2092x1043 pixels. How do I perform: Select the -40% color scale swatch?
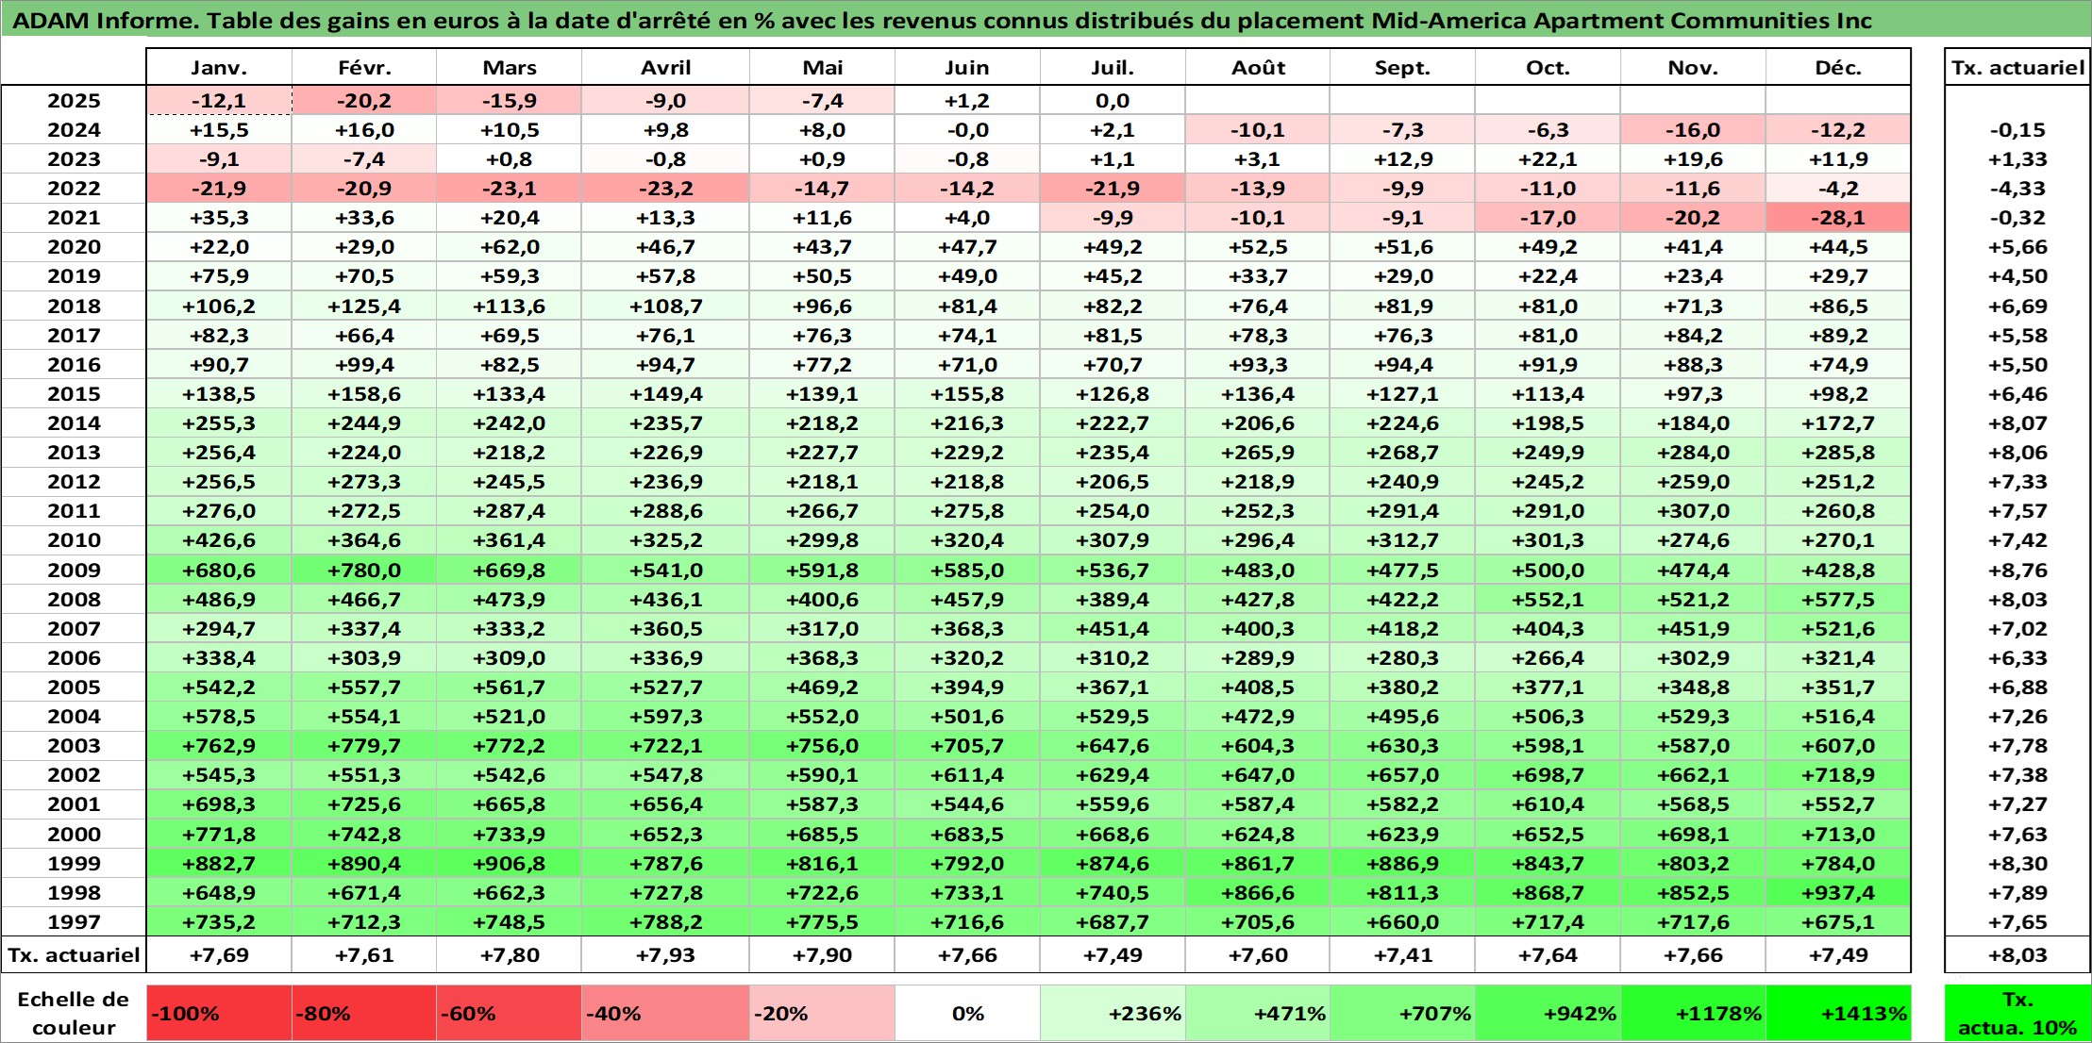(666, 1014)
